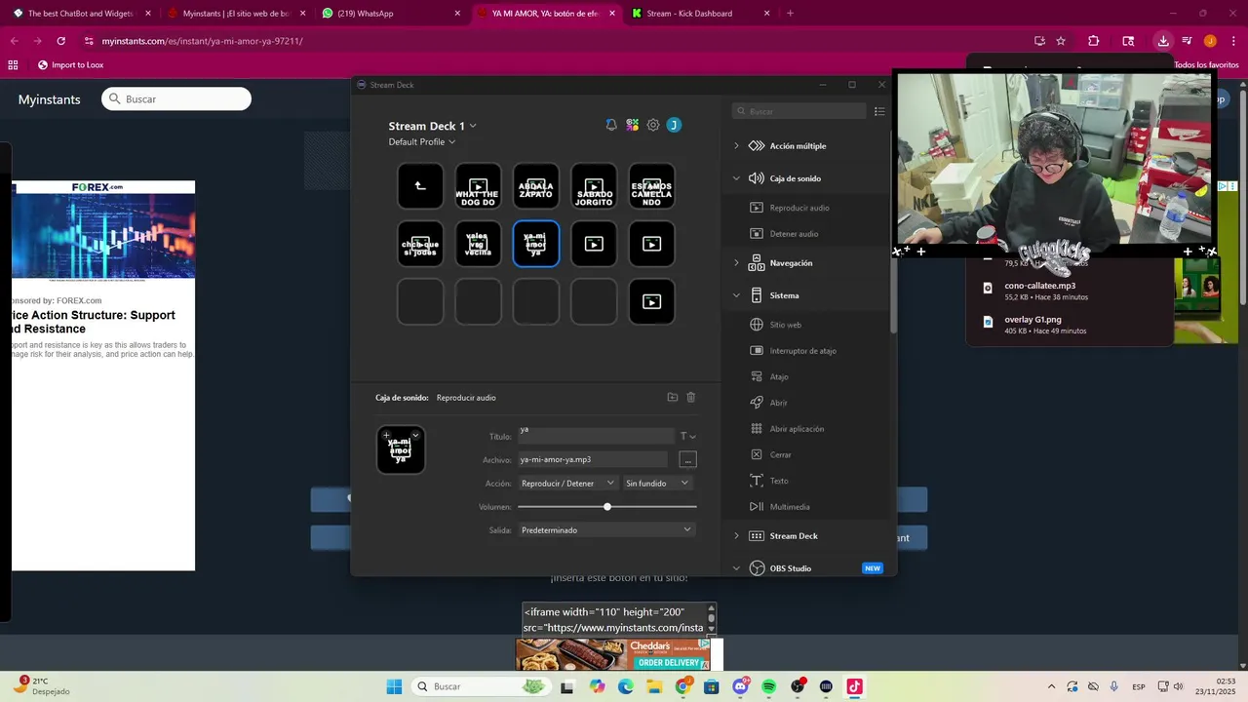Collapse the Sistema category
This screenshot has height=702, width=1248.
[736, 295]
